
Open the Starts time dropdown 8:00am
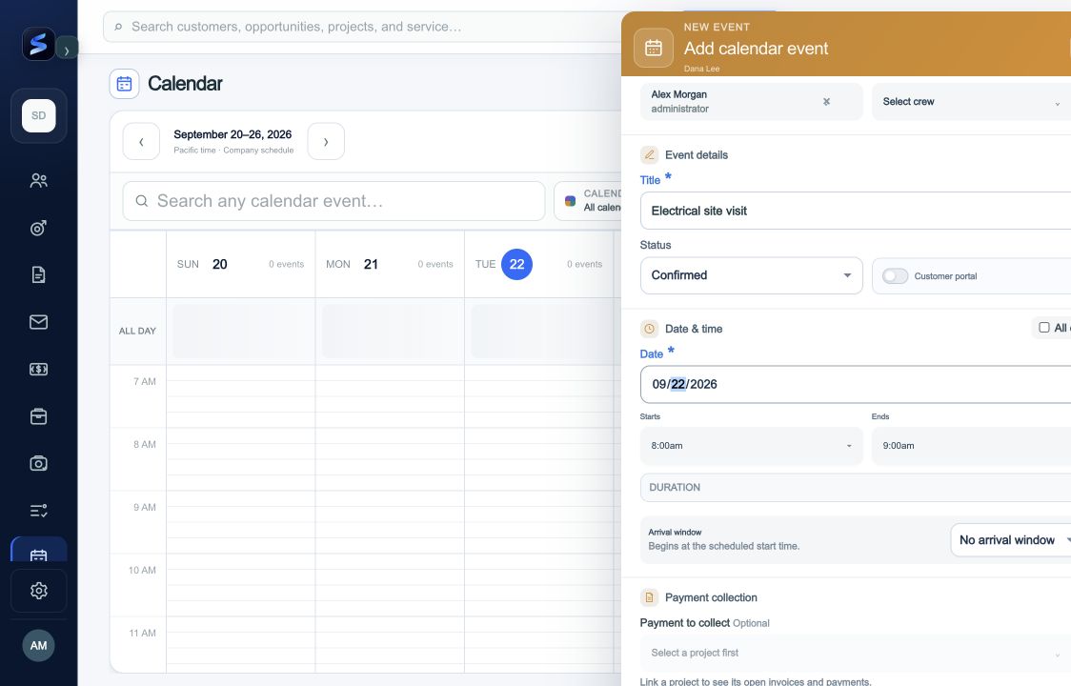pos(752,446)
